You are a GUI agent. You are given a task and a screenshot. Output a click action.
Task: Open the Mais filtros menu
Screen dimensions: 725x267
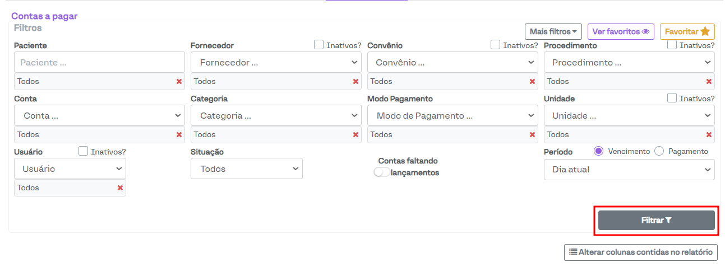pos(553,32)
